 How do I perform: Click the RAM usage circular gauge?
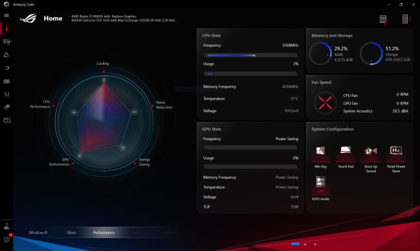point(320,53)
